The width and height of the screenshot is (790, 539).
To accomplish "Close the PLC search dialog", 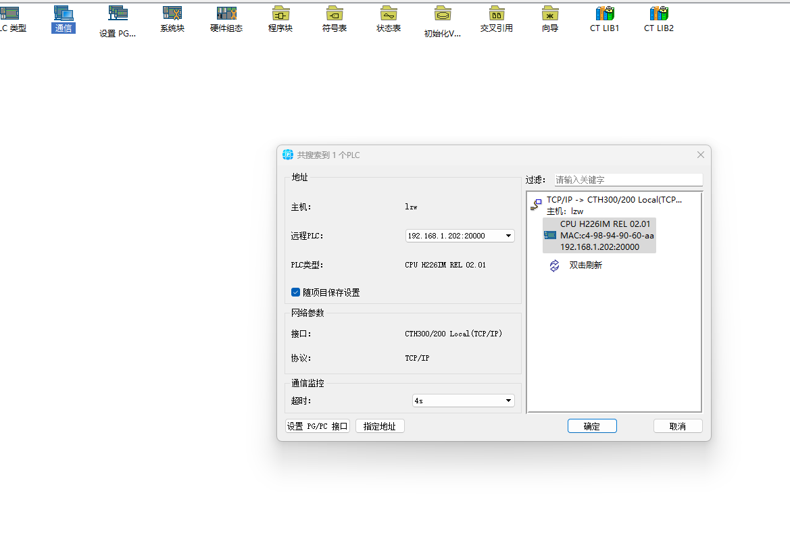I will pyautogui.click(x=700, y=155).
